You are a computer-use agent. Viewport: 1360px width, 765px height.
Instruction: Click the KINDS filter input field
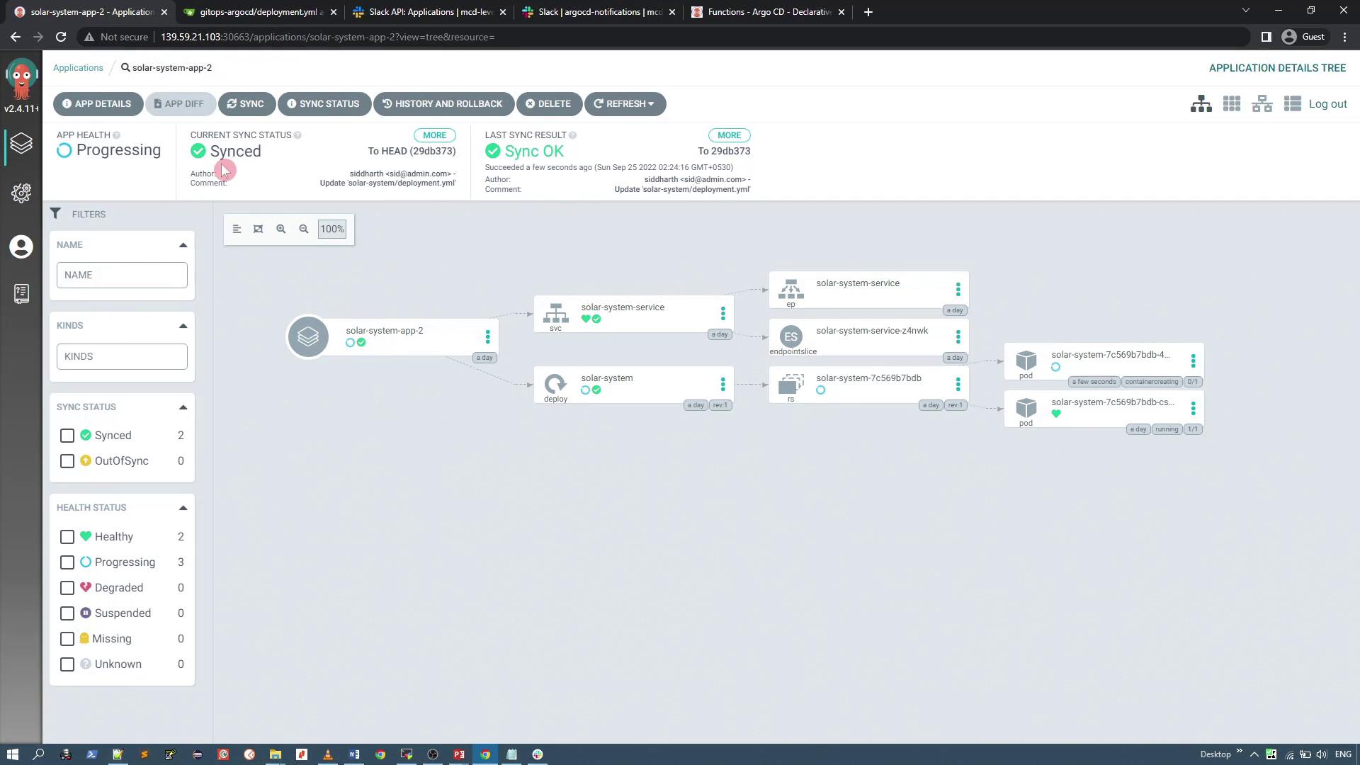pos(122,356)
